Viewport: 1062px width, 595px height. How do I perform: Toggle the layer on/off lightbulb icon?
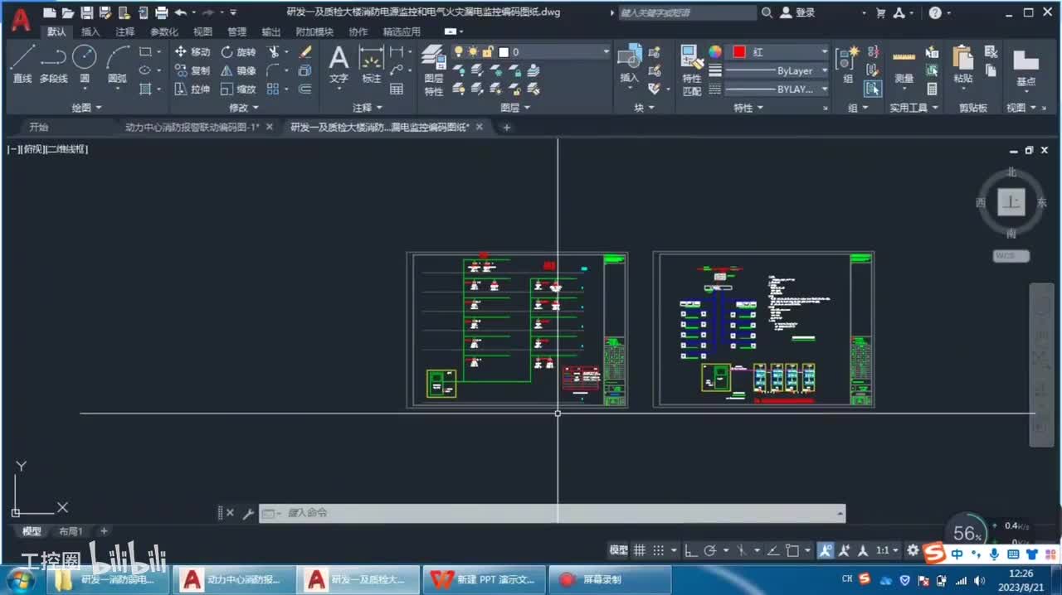pyautogui.click(x=459, y=51)
